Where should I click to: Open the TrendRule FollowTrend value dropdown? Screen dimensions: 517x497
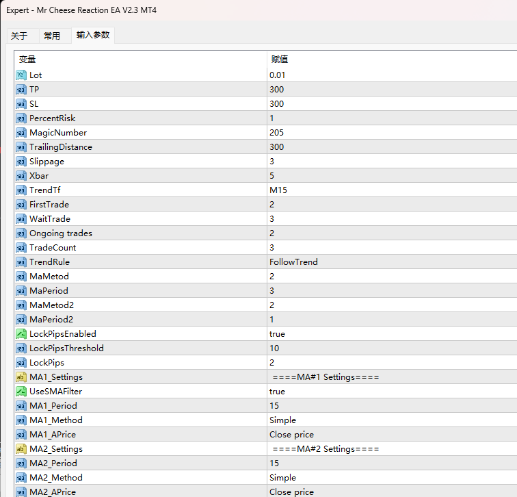tap(392, 262)
